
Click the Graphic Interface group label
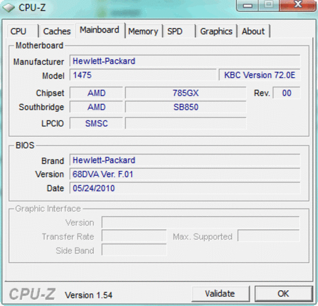coord(48,209)
